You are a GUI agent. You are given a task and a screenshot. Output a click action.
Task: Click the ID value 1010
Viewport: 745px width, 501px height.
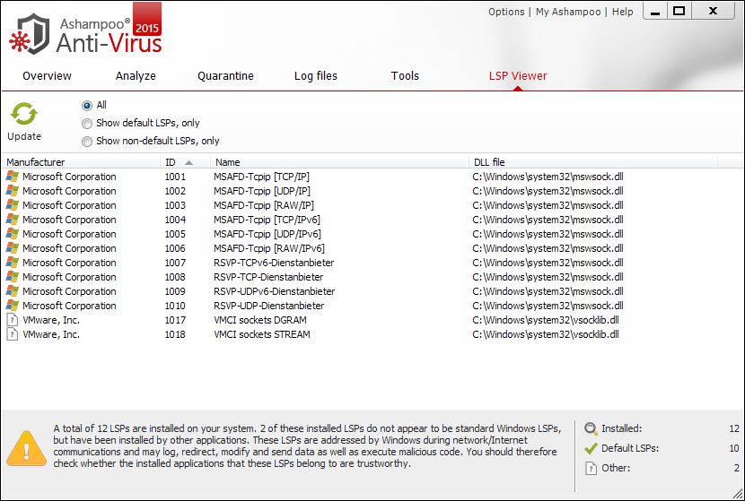point(175,306)
